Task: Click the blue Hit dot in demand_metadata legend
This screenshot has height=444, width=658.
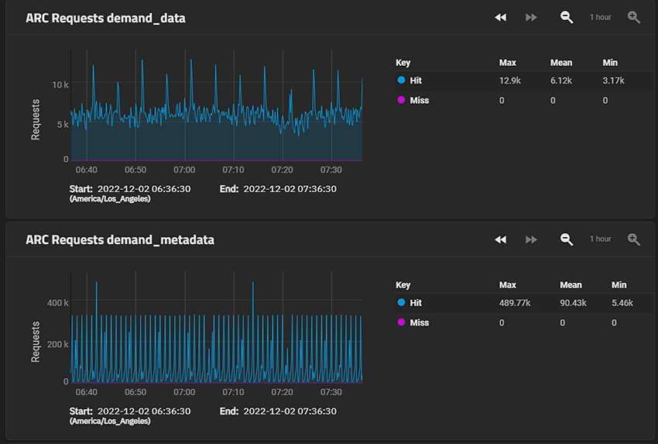Action: tap(401, 302)
